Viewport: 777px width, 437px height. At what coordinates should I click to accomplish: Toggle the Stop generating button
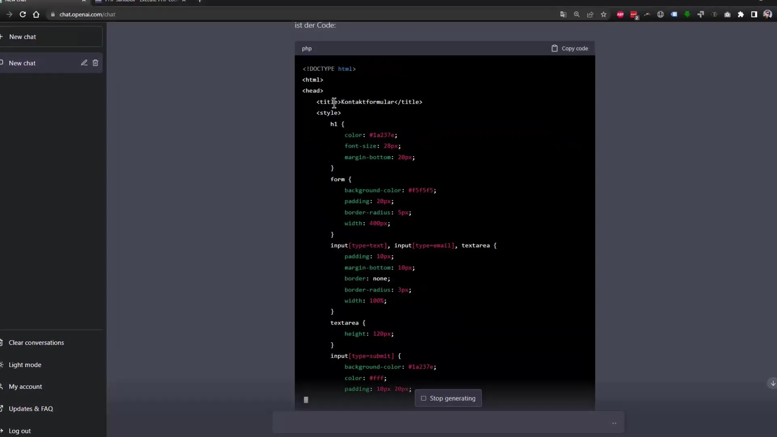[x=448, y=398]
